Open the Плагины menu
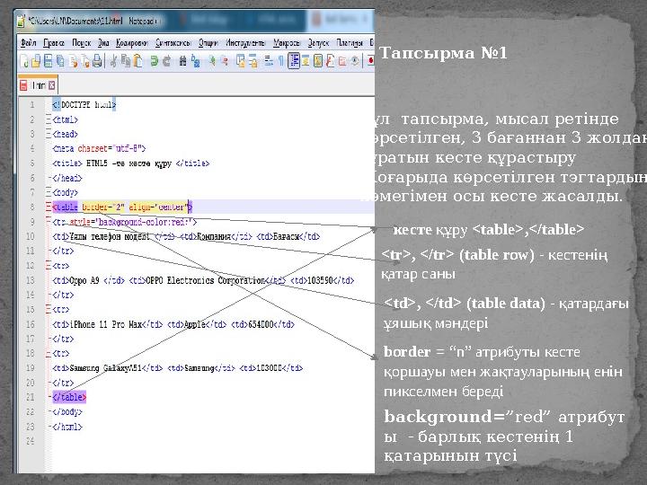The height and width of the screenshot is (485, 647). [349, 43]
